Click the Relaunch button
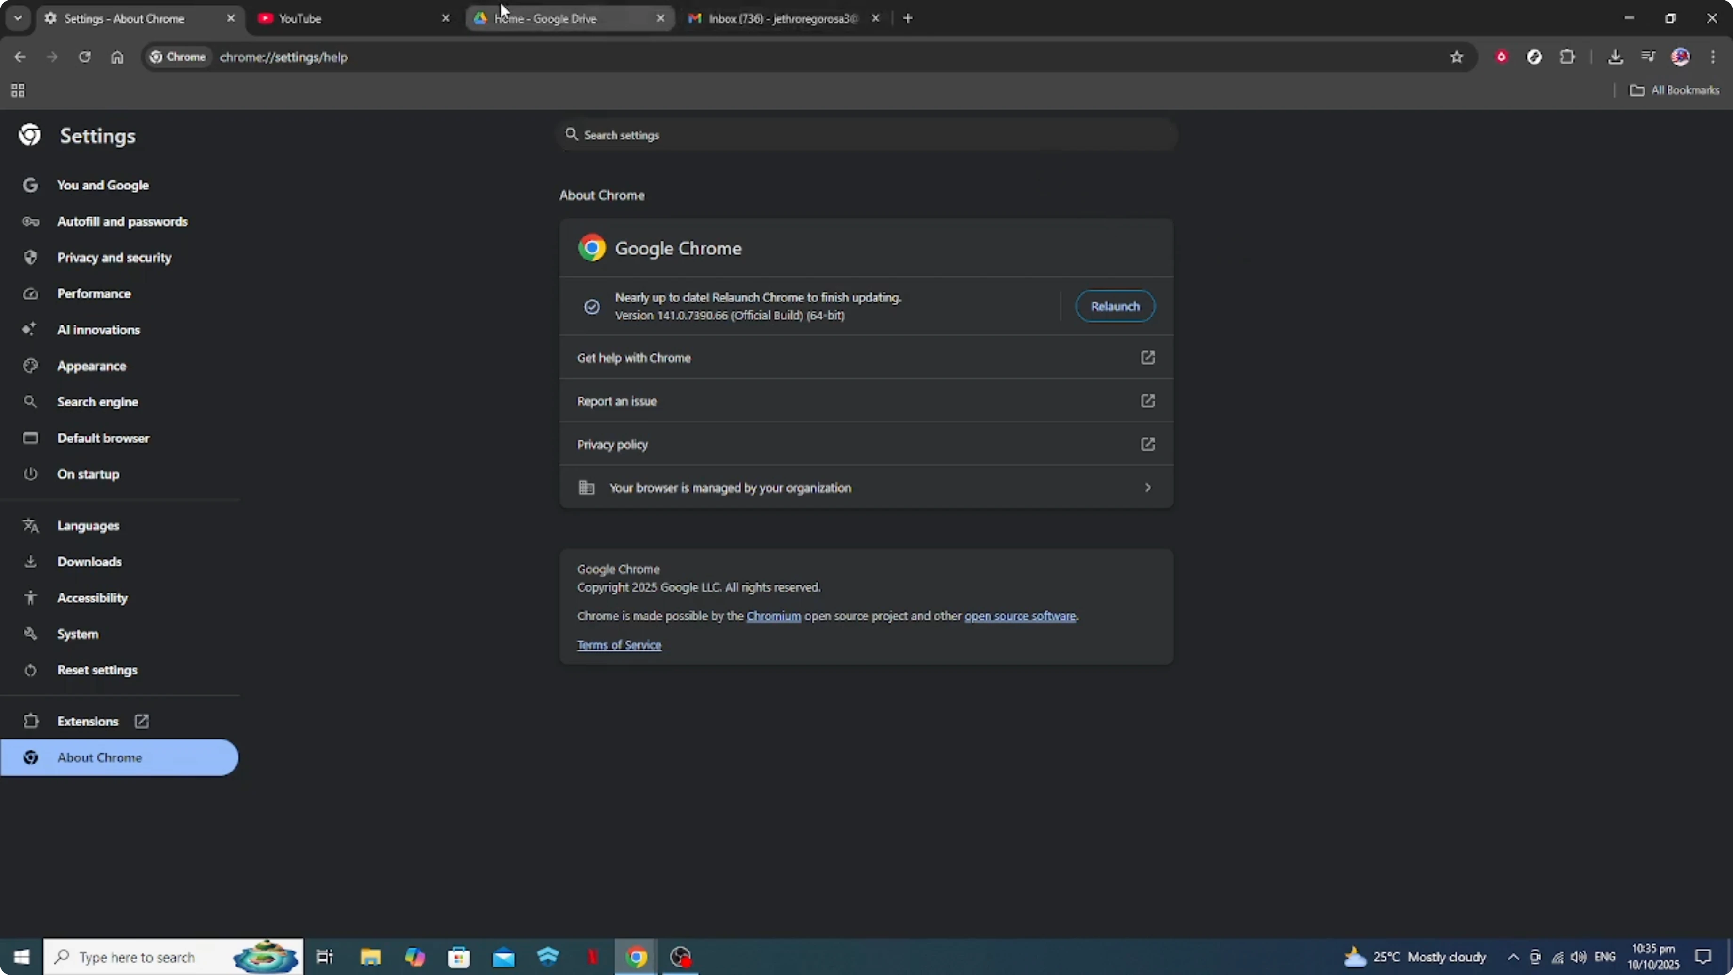 coord(1115,306)
